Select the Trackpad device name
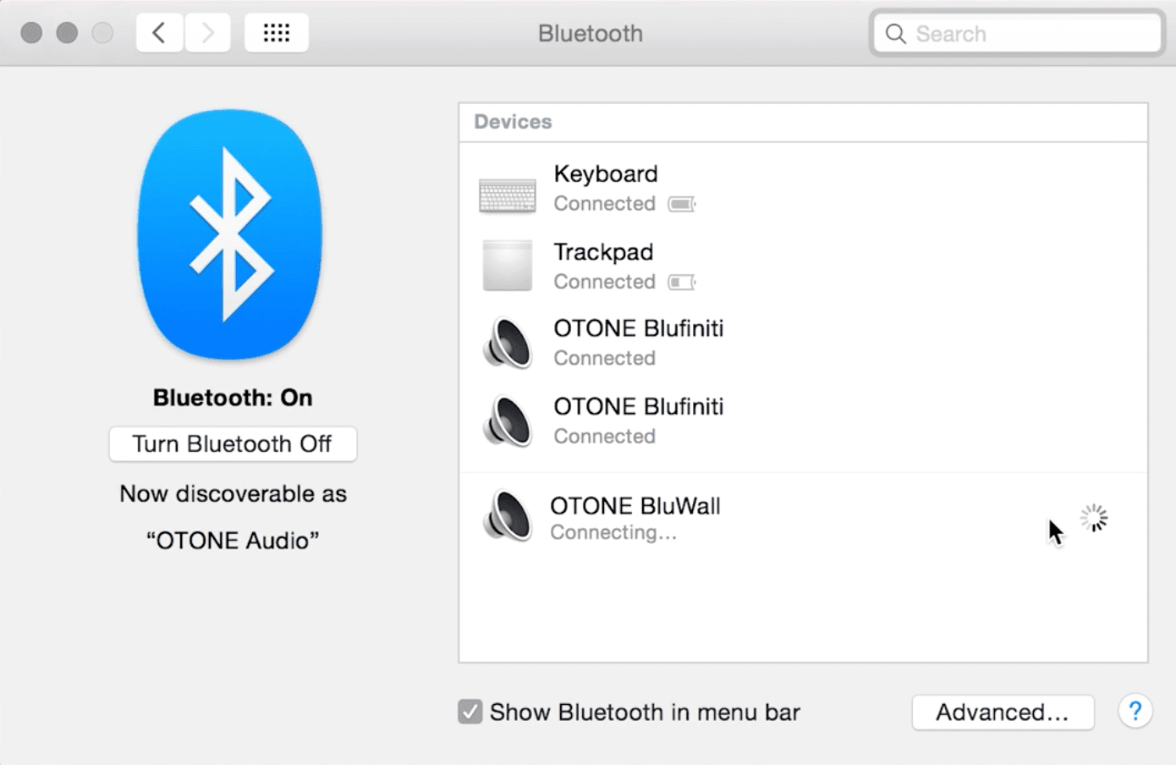 pos(603,252)
